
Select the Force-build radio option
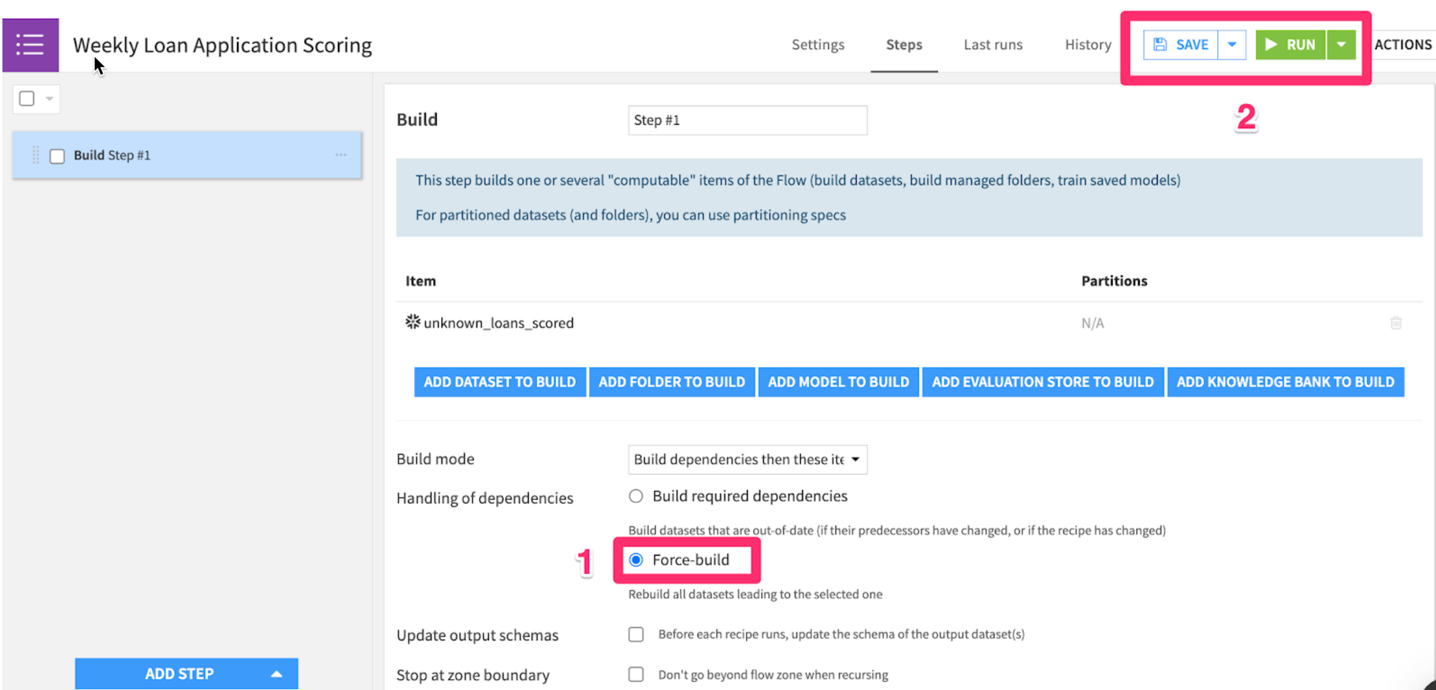point(636,560)
